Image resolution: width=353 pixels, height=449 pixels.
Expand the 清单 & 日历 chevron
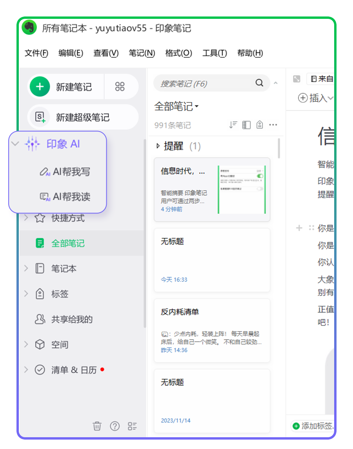[26, 370]
